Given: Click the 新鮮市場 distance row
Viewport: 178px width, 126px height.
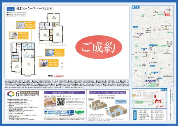Looking at the screenshot, I should point(151,118).
